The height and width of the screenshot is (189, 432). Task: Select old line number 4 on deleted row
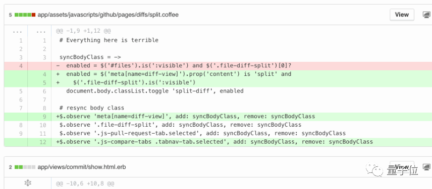(x=21, y=66)
